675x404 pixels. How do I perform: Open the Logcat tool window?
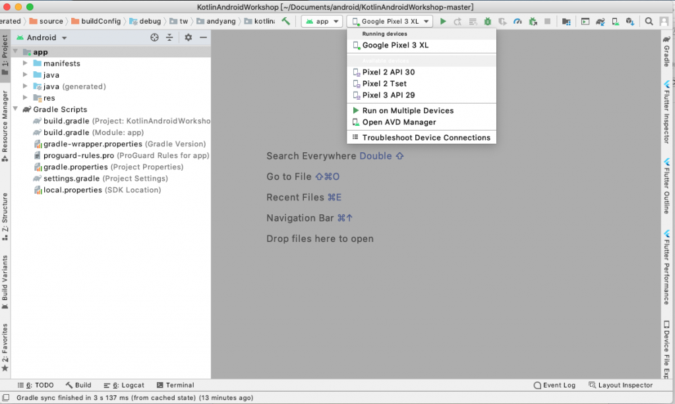[124, 385]
